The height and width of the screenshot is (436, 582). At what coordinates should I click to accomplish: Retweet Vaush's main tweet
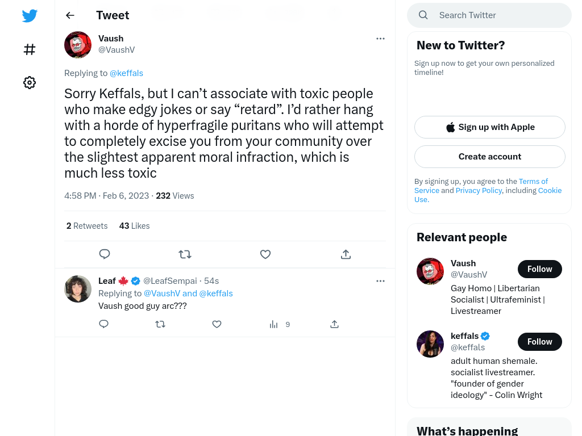(185, 254)
